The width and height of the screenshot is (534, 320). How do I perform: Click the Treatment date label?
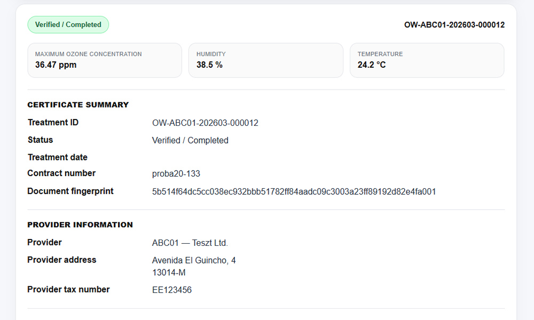pos(57,157)
